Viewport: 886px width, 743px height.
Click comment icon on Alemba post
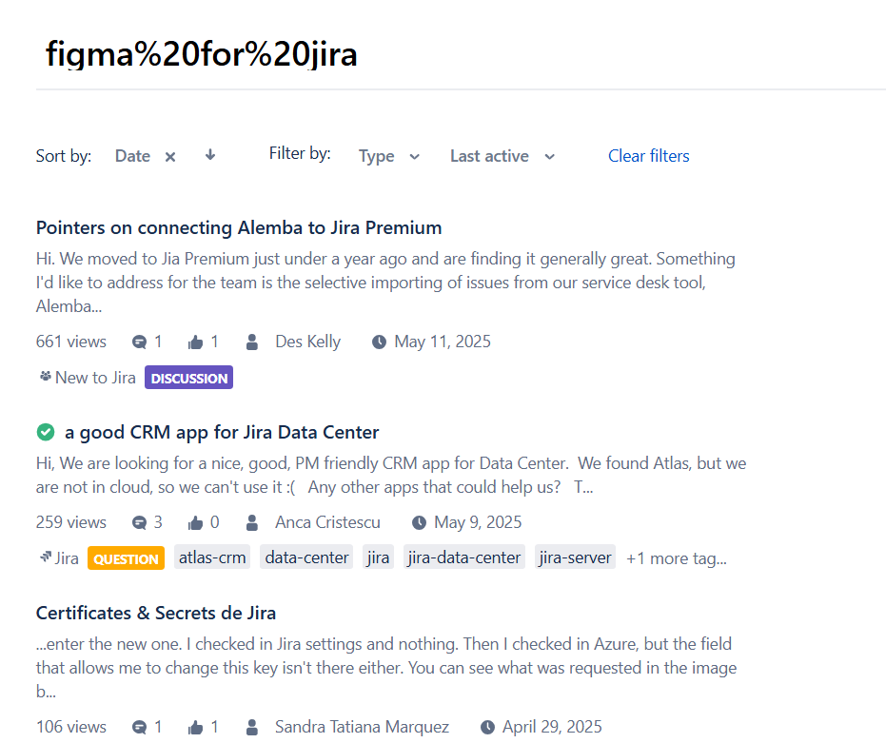click(139, 342)
